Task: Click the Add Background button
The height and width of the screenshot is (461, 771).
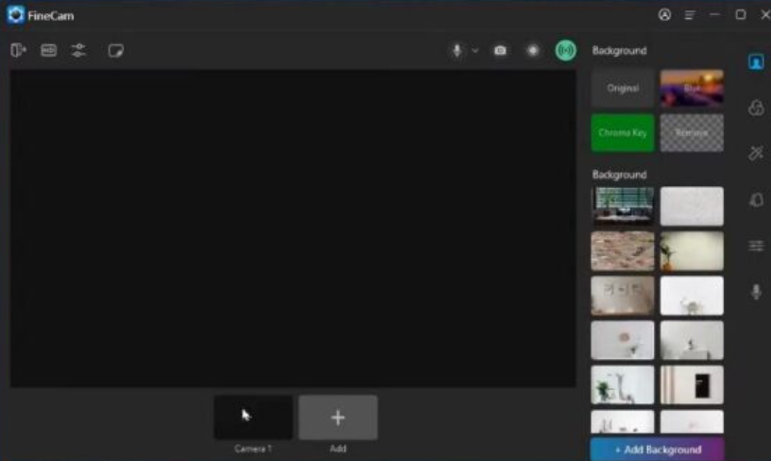Action: 657,449
